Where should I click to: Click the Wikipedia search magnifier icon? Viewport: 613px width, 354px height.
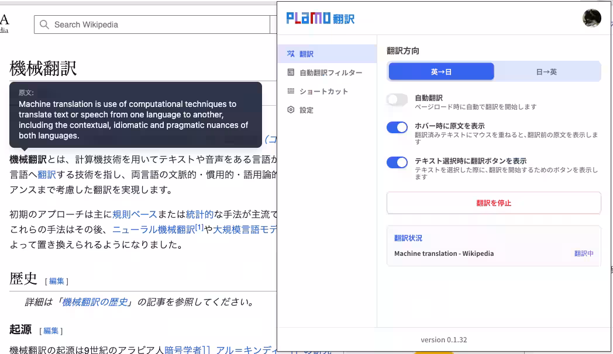point(44,25)
